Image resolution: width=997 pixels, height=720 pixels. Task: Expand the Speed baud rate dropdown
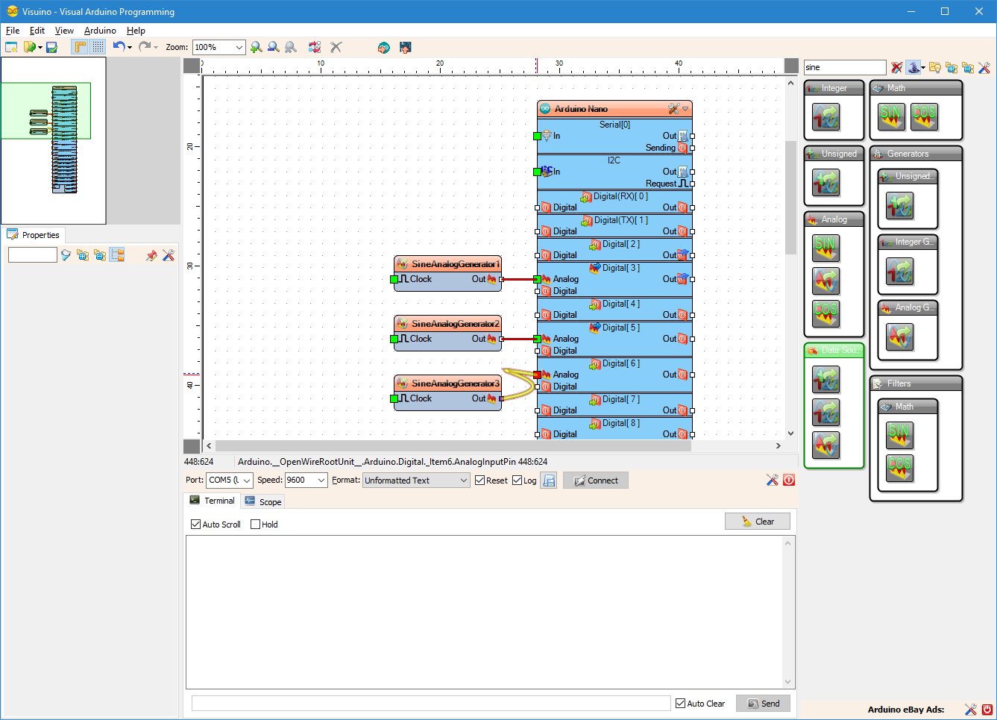pos(306,480)
